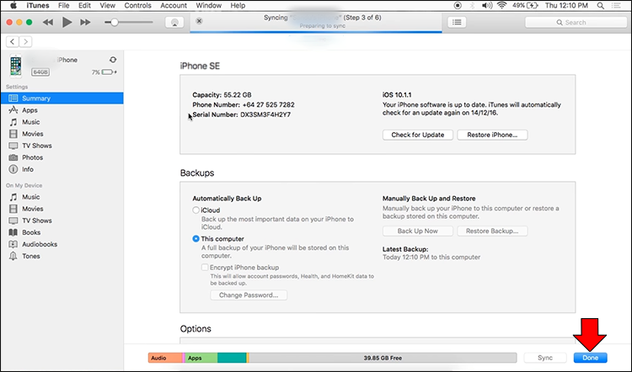Open the Help menu
The height and width of the screenshot is (372, 632).
238,5
